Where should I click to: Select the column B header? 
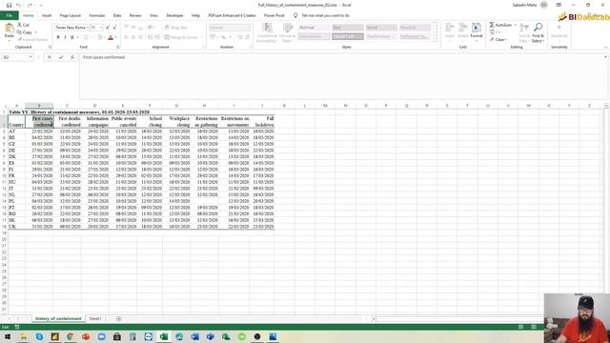[x=39, y=106]
